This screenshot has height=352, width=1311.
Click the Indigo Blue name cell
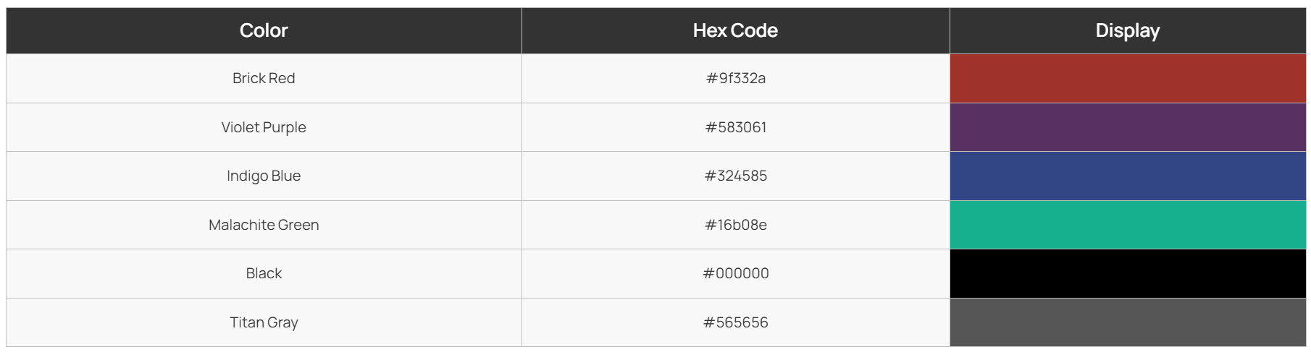click(264, 176)
